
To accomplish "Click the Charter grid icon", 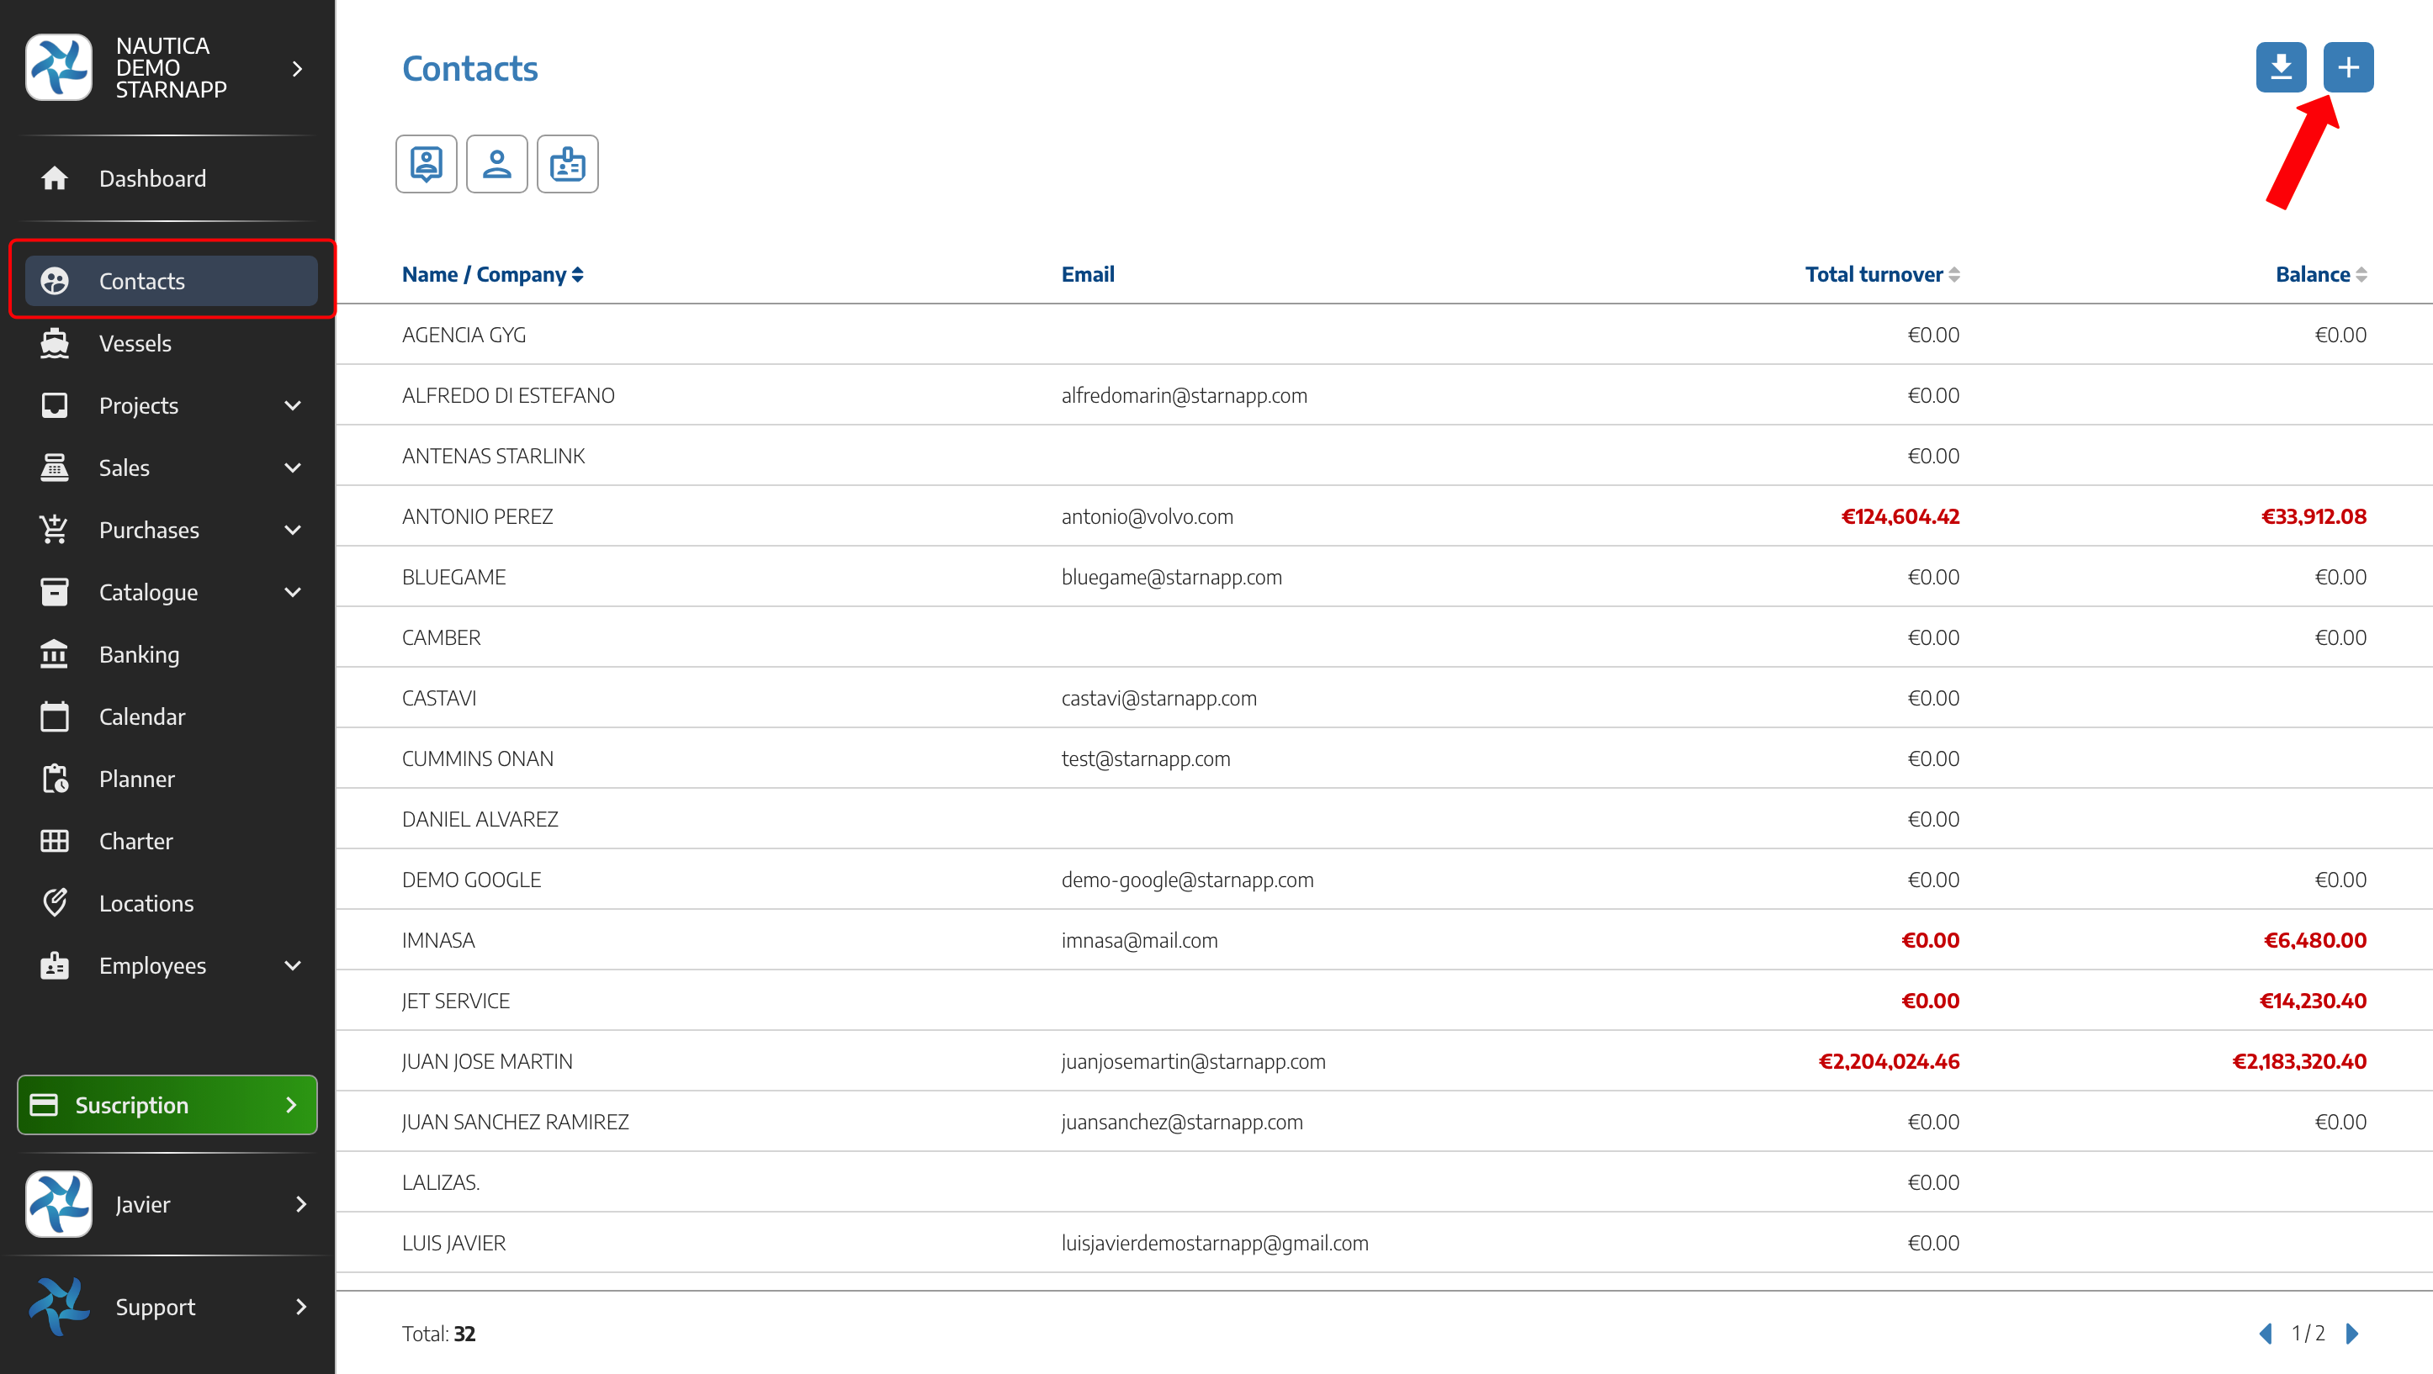I will (55, 840).
